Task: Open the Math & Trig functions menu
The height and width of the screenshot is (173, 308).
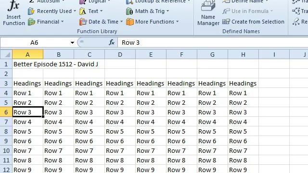Action: click(x=147, y=11)
